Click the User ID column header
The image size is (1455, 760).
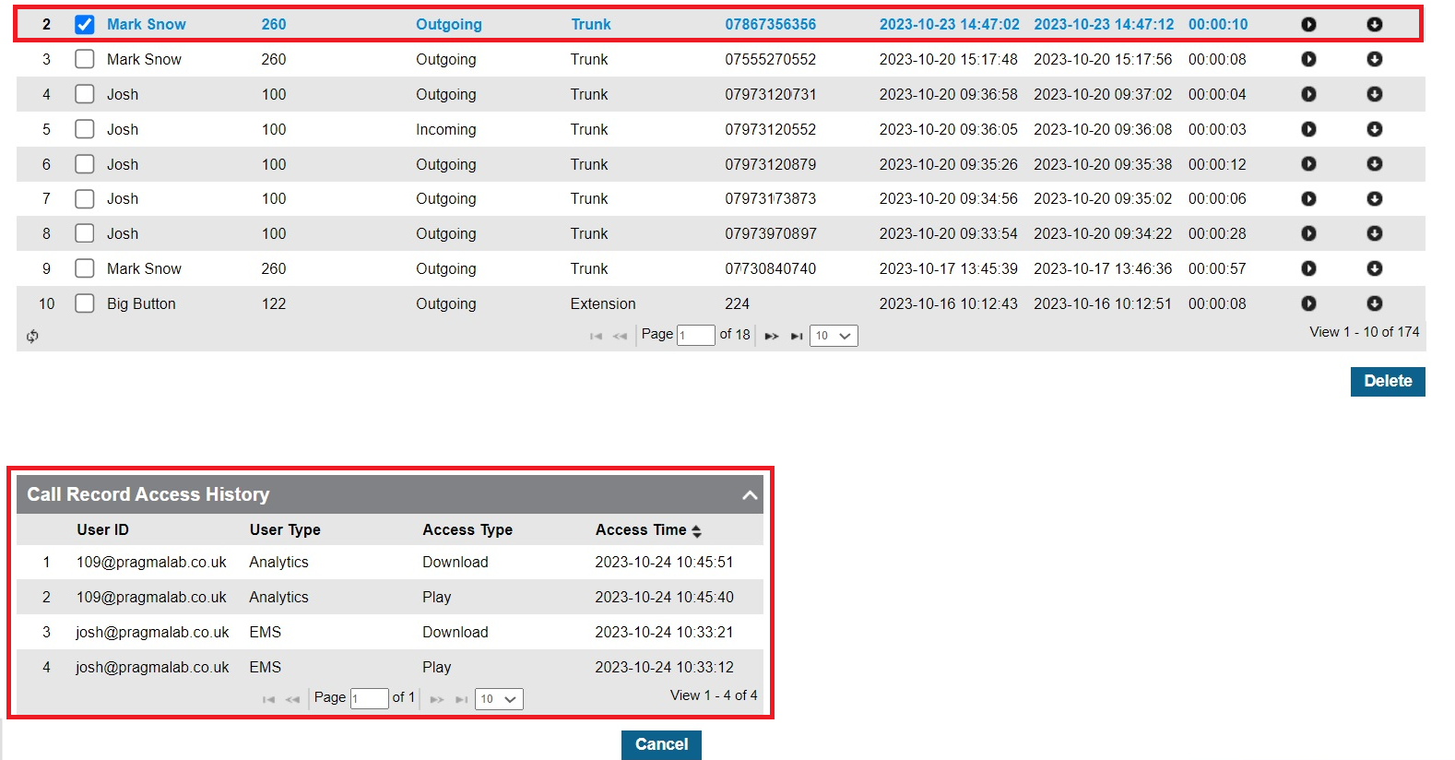coord(102,530)
